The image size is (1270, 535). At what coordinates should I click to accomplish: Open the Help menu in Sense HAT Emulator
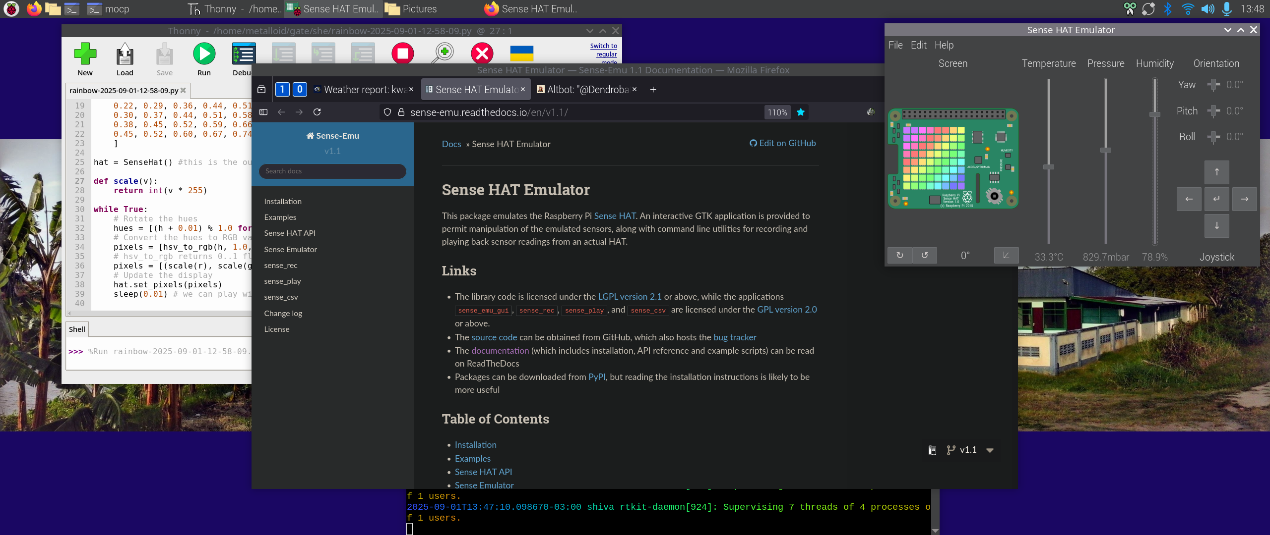click(x=944, y=45)
